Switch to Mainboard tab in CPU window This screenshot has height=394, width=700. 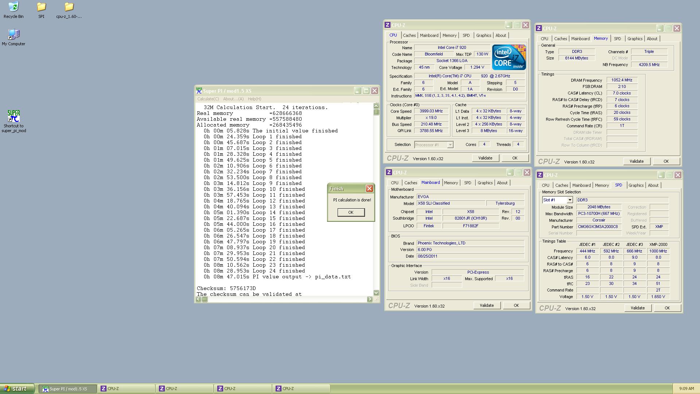pos(429,35)
